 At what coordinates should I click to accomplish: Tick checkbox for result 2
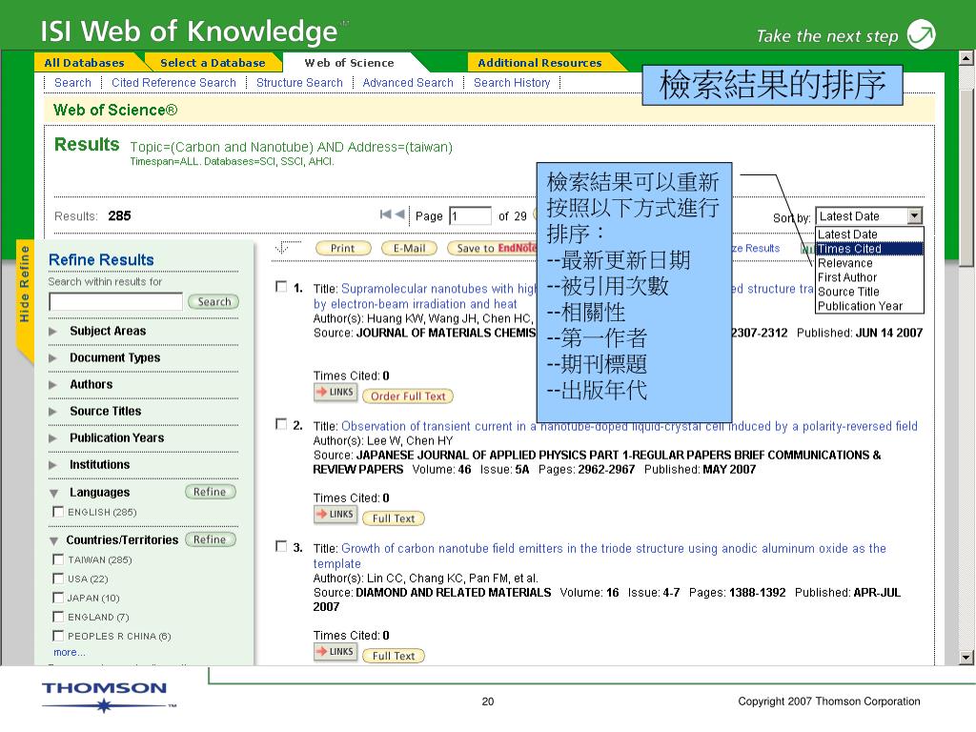click(281, 424)
